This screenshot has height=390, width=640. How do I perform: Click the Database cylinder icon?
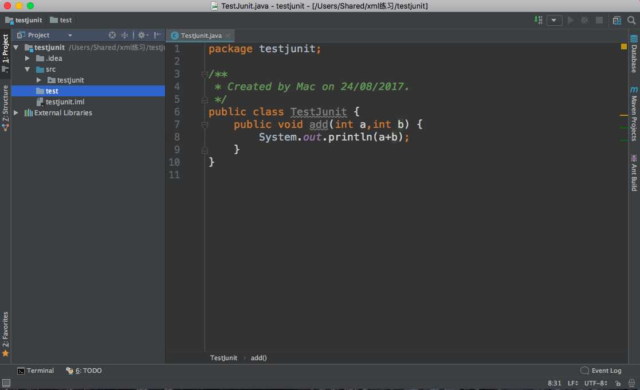pyautogui.click(x=634, y=39)
